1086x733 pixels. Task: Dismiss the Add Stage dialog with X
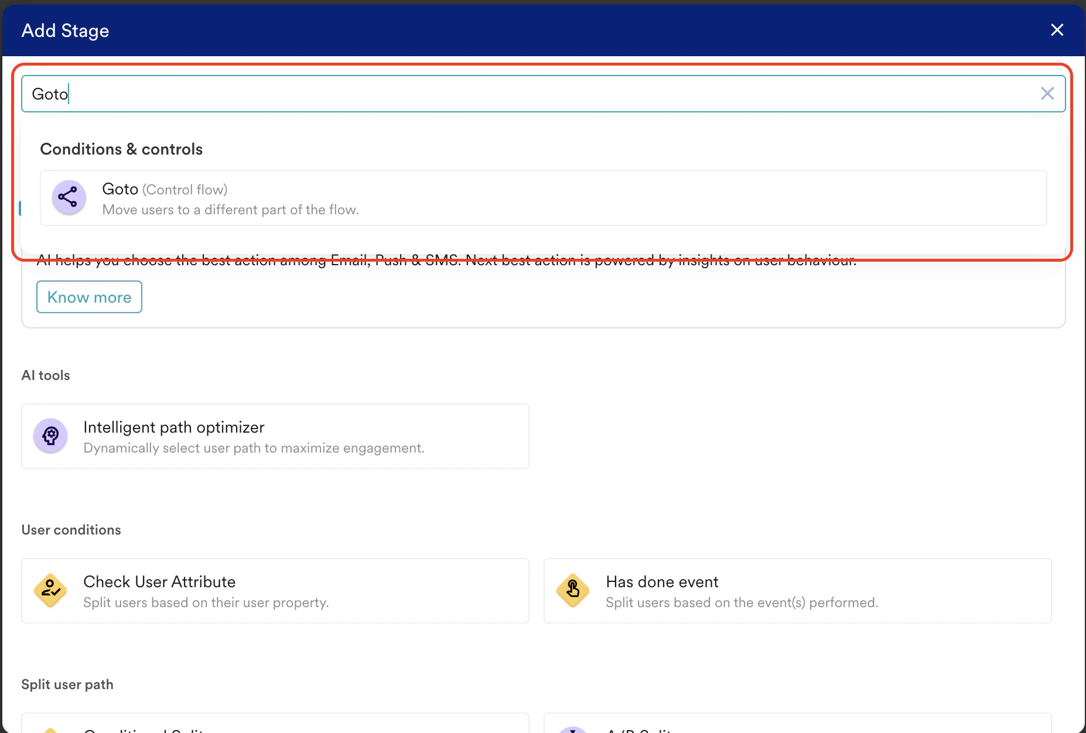(1057, 30)
